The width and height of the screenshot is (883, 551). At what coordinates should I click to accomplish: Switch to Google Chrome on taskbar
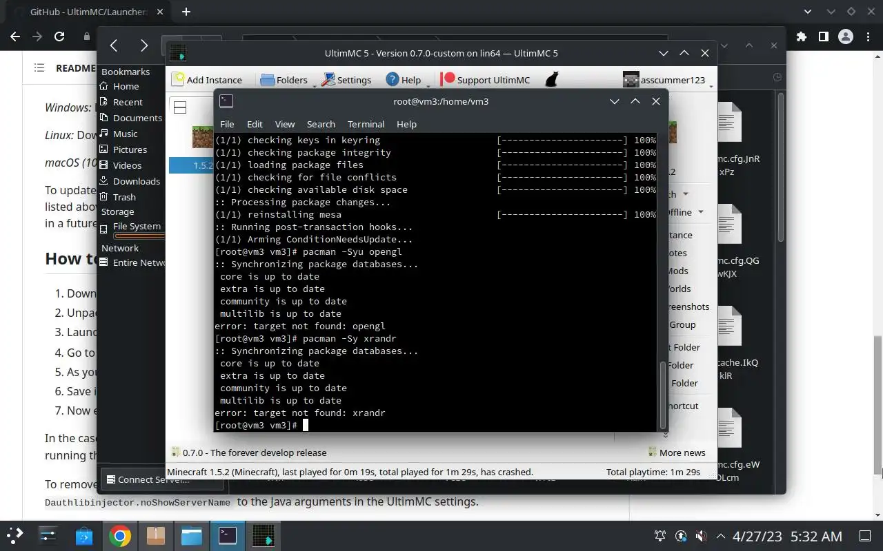(x=120, y=535)
